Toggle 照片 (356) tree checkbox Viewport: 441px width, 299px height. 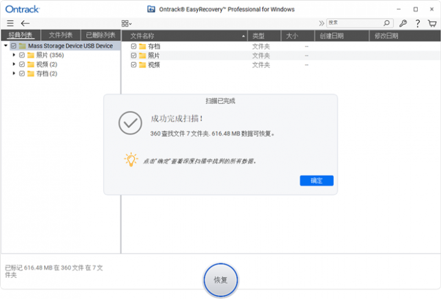tap(22, 55)
